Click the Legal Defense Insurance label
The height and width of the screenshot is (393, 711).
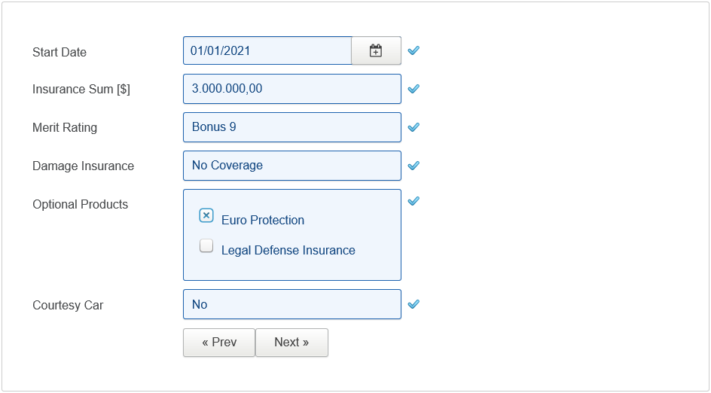(x=288, y=251)
